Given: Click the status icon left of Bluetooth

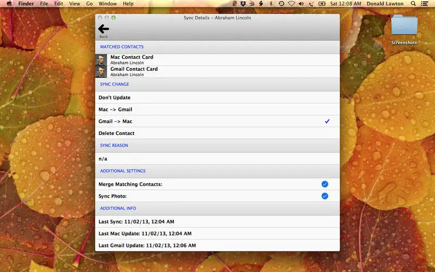Looking at the screenshot, I should coord(261,4).
